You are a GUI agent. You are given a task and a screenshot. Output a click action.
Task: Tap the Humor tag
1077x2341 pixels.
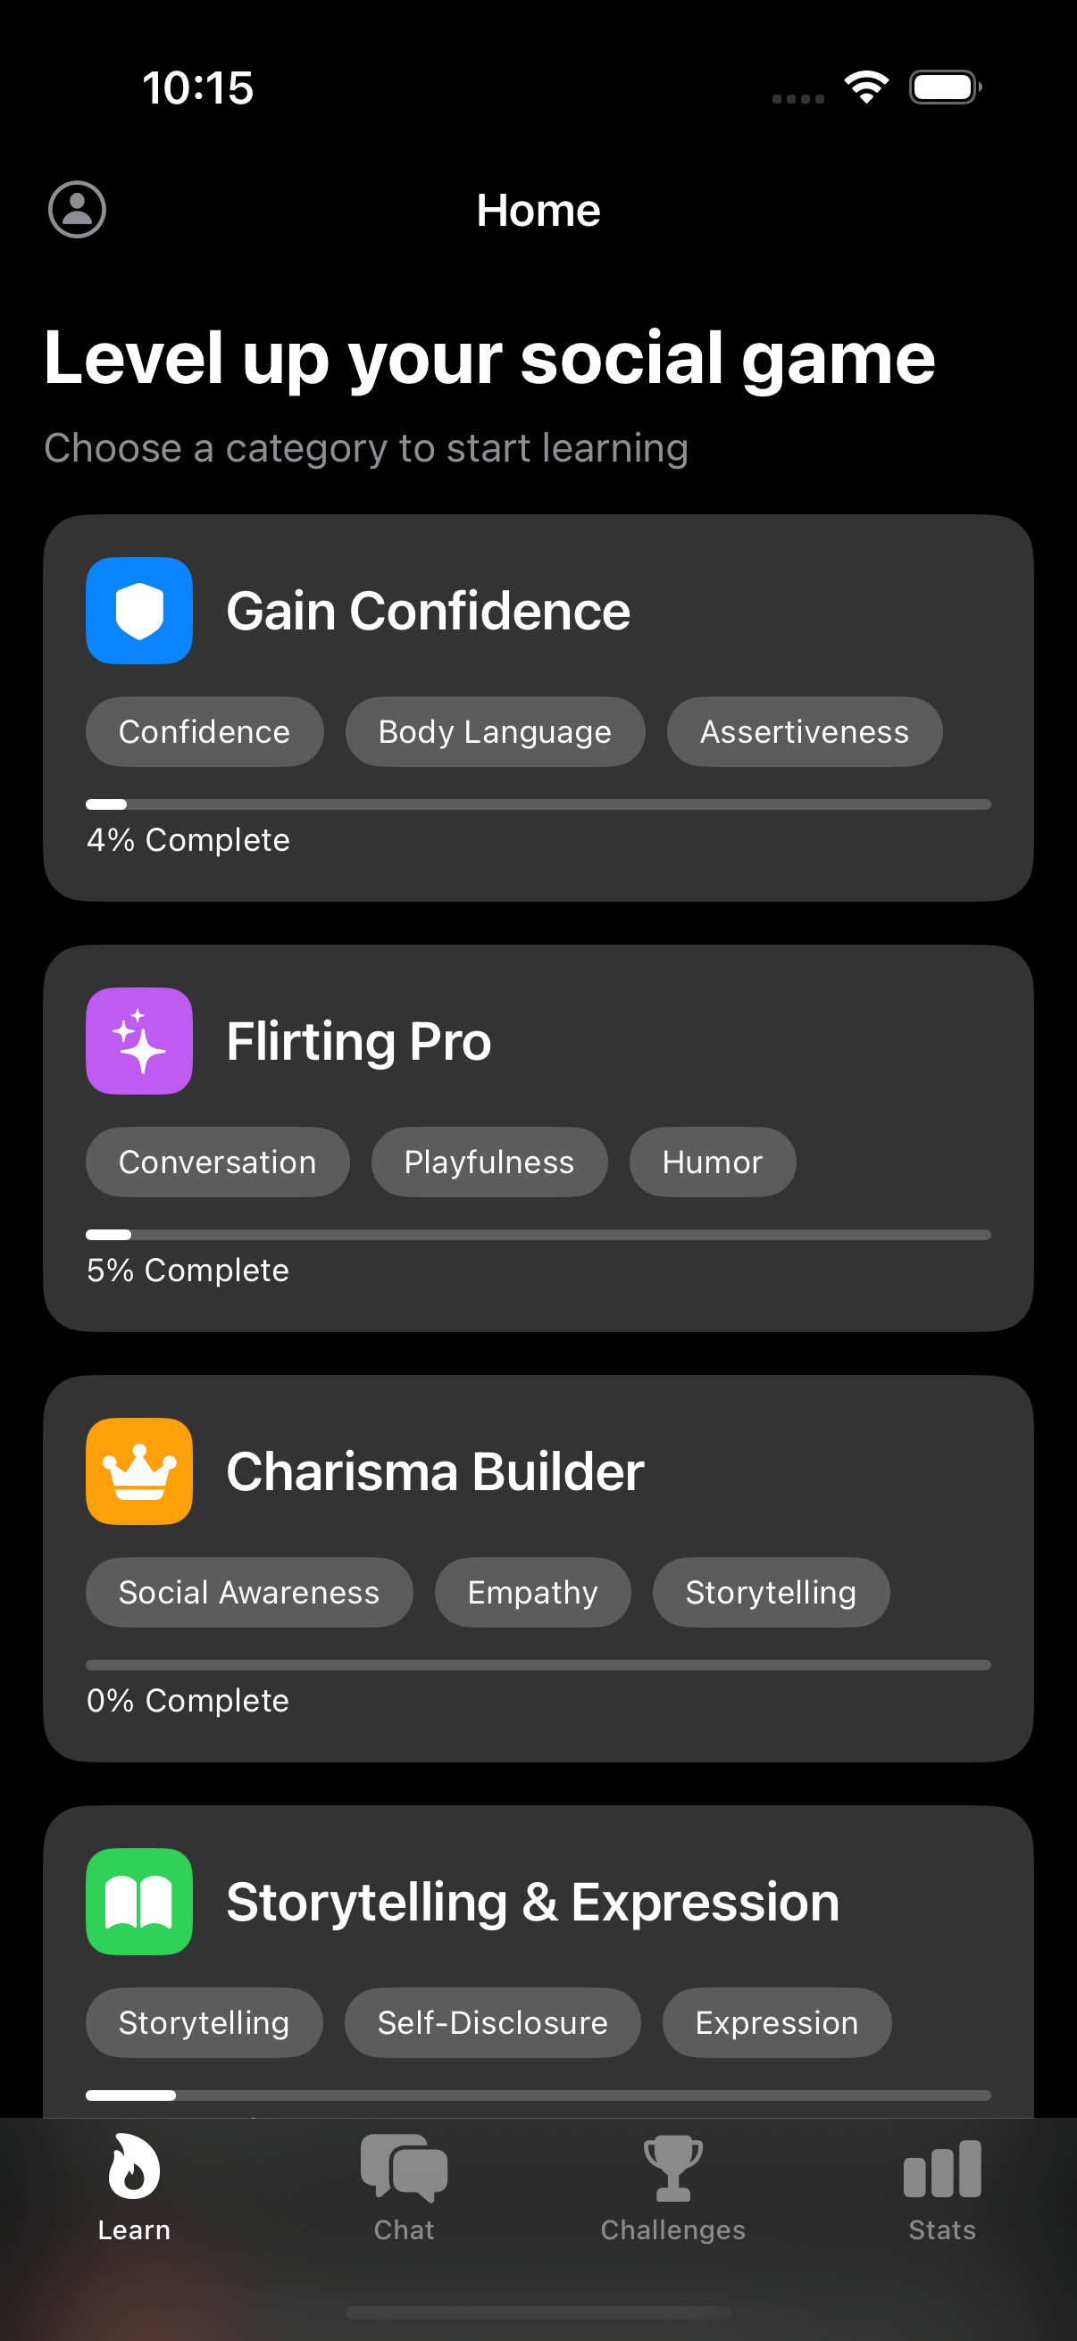[x=713, y=1162]
